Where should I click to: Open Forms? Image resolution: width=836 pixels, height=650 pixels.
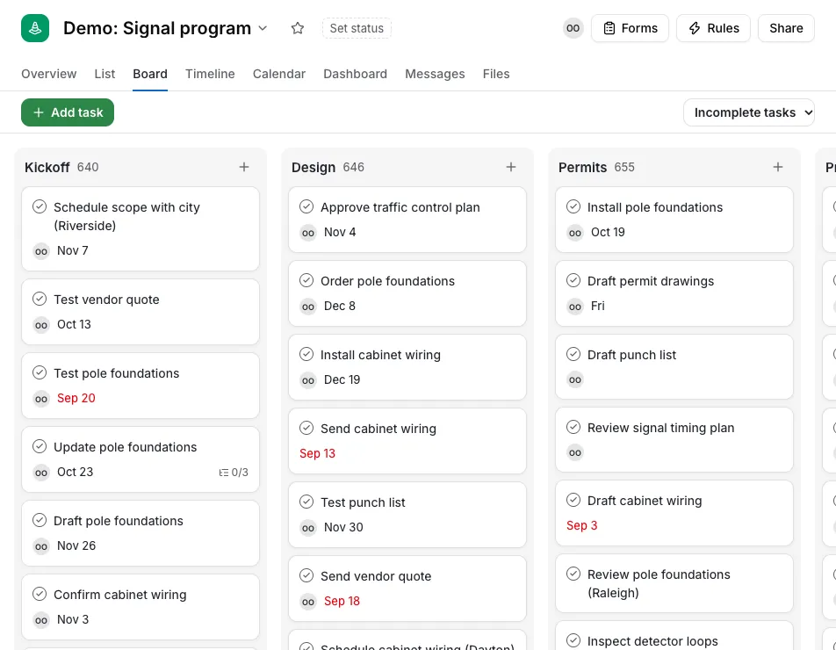coord(630,28)
